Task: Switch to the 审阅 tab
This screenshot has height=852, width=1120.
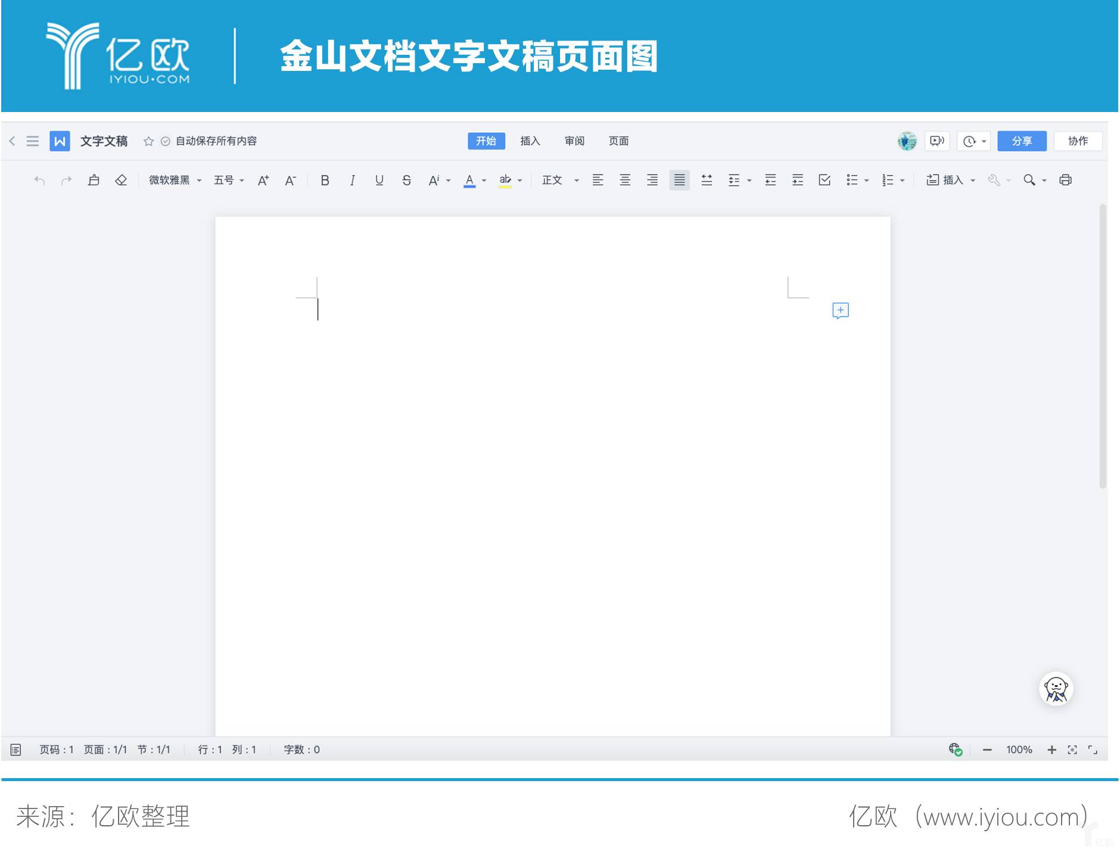Action: 574,141
